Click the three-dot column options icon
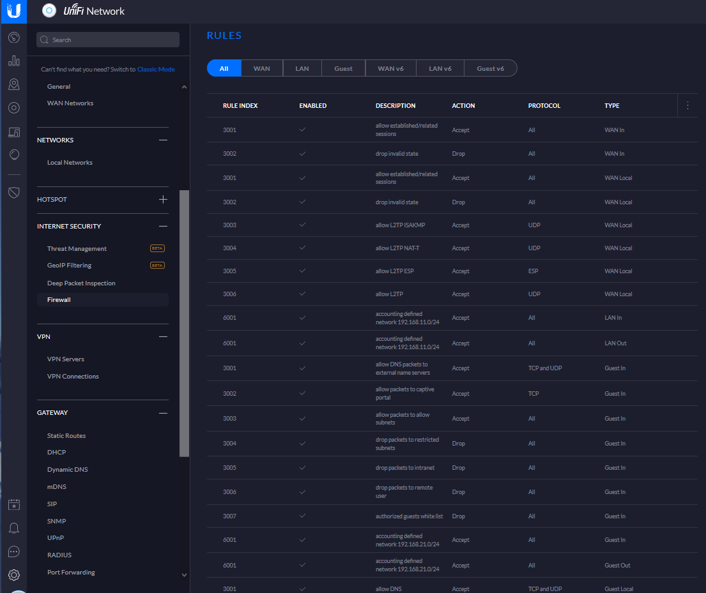Image resolution: width=706 pixels, height=593 pixels. point(687,105)
